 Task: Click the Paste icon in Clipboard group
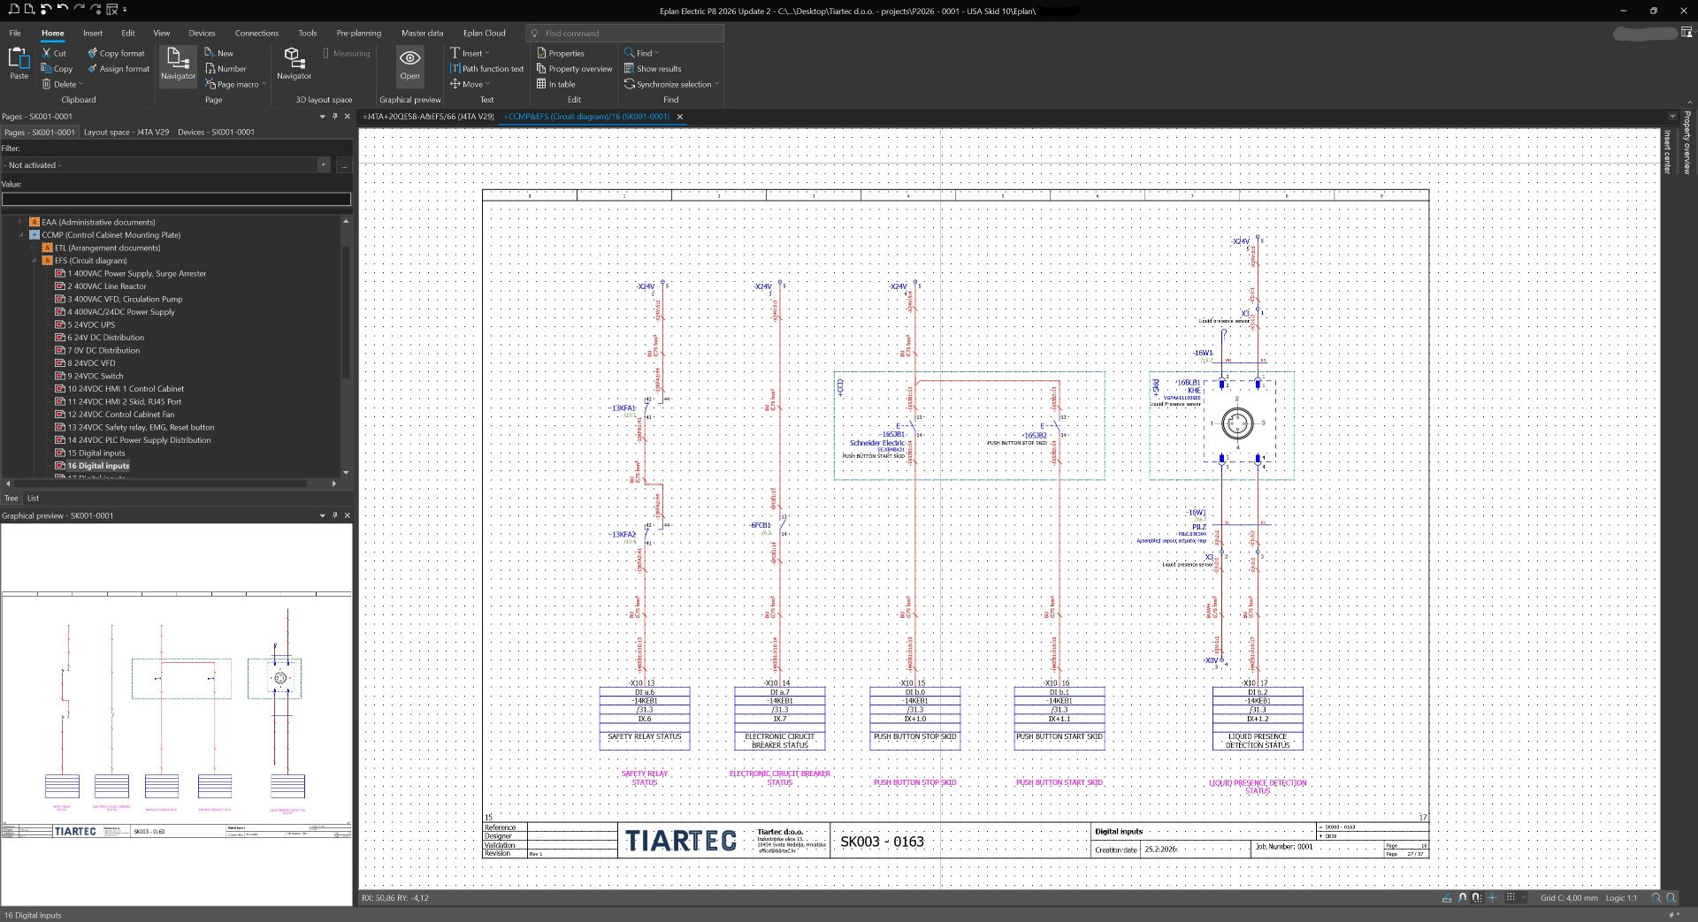19,63
